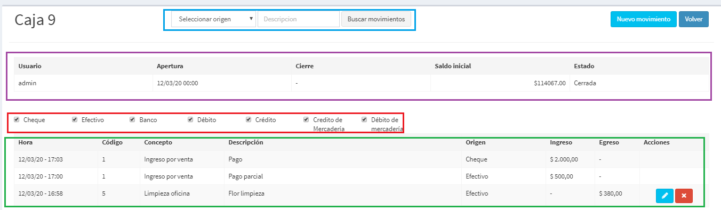Click the Flor limpieza description cell

[246, 193]
